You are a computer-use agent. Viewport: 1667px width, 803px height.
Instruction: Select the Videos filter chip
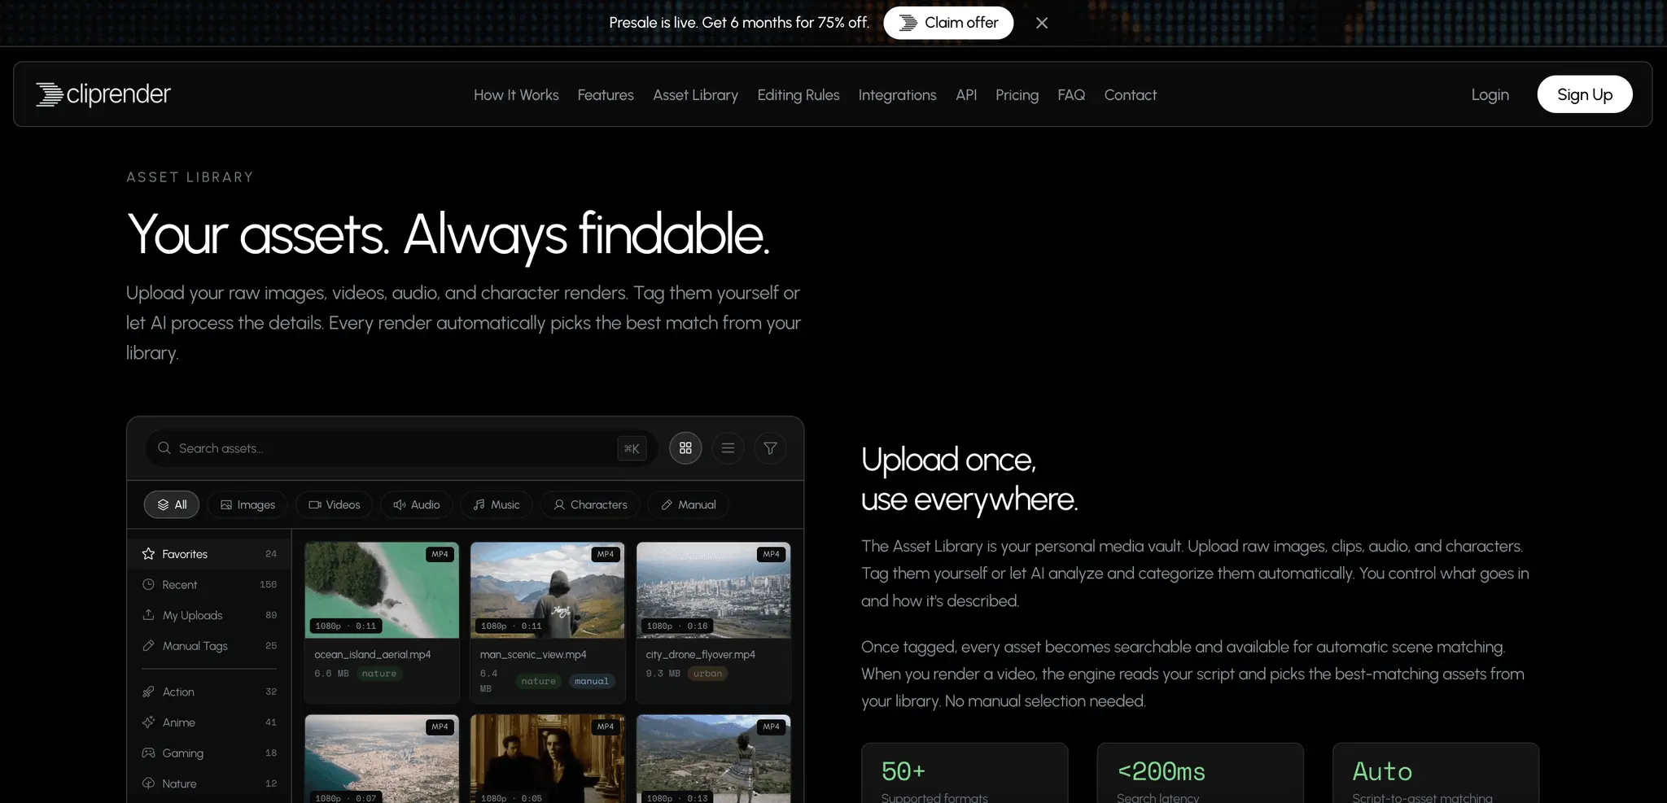(x=334, y=504)
